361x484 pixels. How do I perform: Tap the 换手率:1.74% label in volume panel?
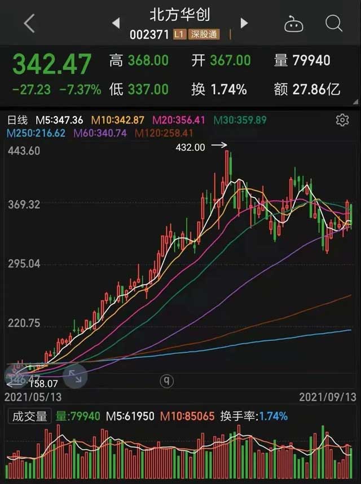coord(254,416)
